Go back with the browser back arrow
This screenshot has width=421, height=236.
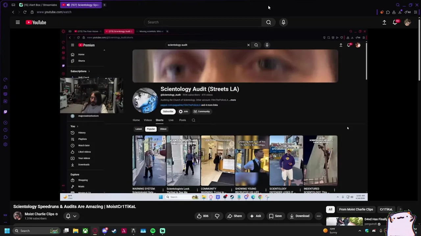pos(13,12)
